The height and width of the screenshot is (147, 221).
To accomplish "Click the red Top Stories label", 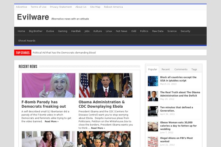I will pos(23,53).
